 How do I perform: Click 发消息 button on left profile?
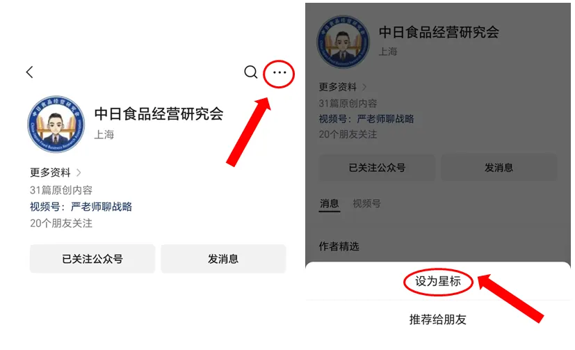(223, 259)
